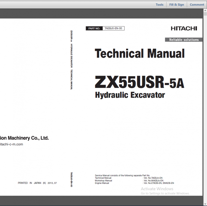The height and width of the screenshot is (206, 207).
Task: Click the vertical spine text TAEBJ0-EN-00
Action: pyautogui.click(x=71, y=179)
